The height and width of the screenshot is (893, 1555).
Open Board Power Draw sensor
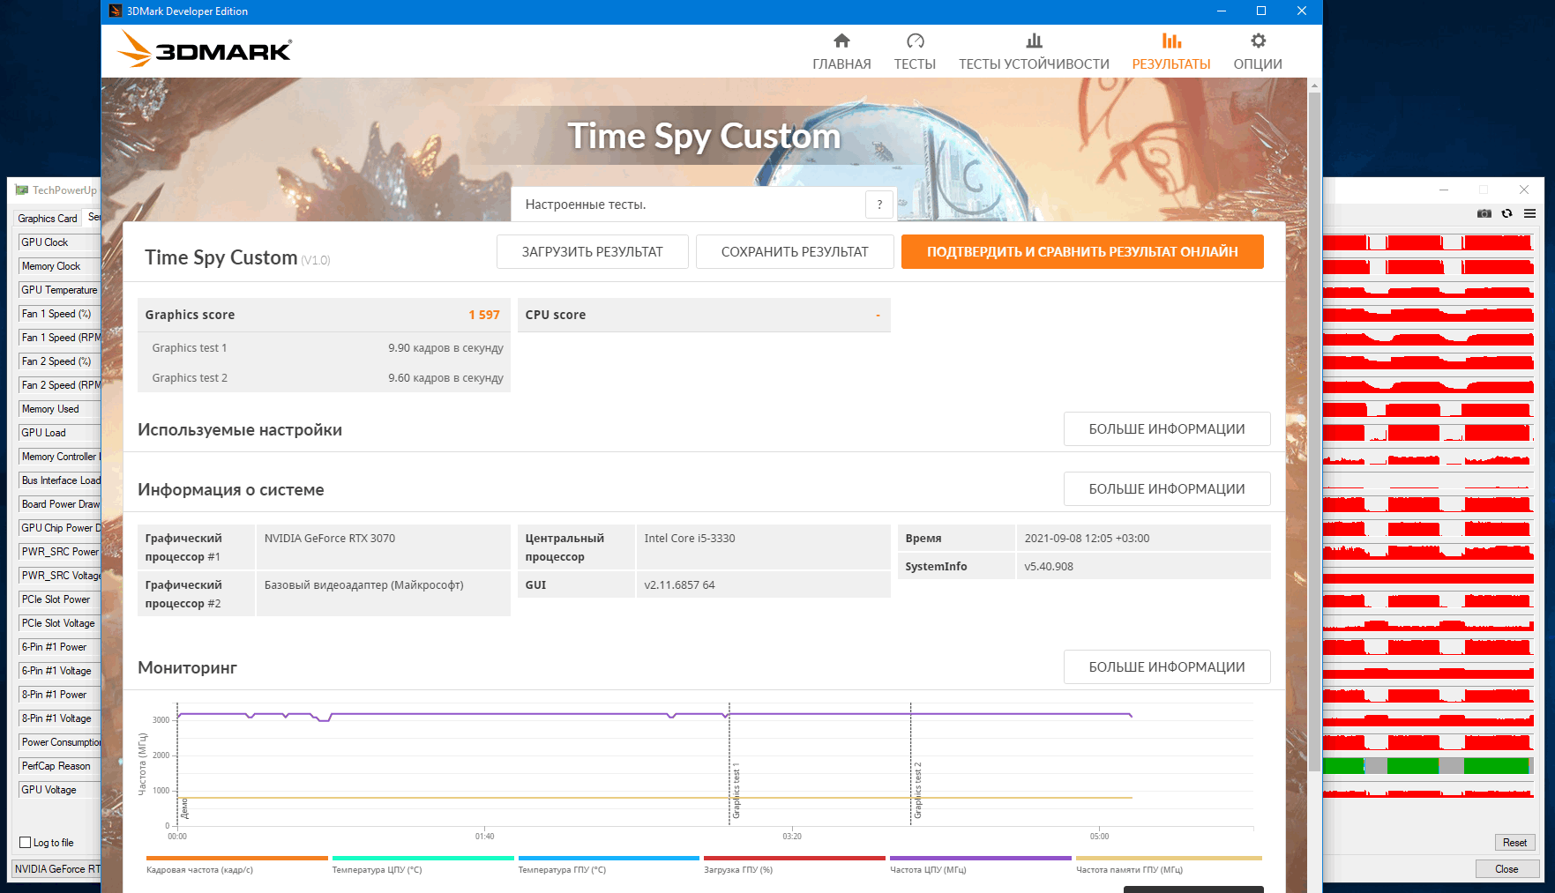coord(58,504)
